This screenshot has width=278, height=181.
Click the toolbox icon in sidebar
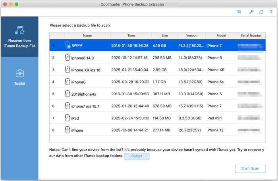coord(19,73)
